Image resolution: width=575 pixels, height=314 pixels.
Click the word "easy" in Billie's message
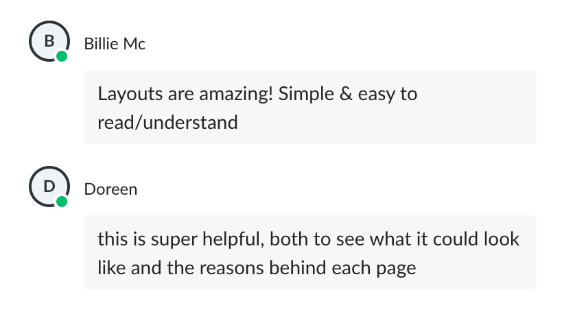point(375,94)
